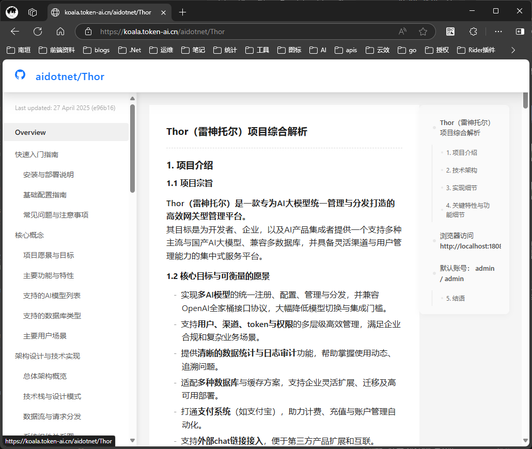532x449 pixels.
Task: Toggle the split screen sidebar icon
Action: pyautogui.click(x=520, y=31)
